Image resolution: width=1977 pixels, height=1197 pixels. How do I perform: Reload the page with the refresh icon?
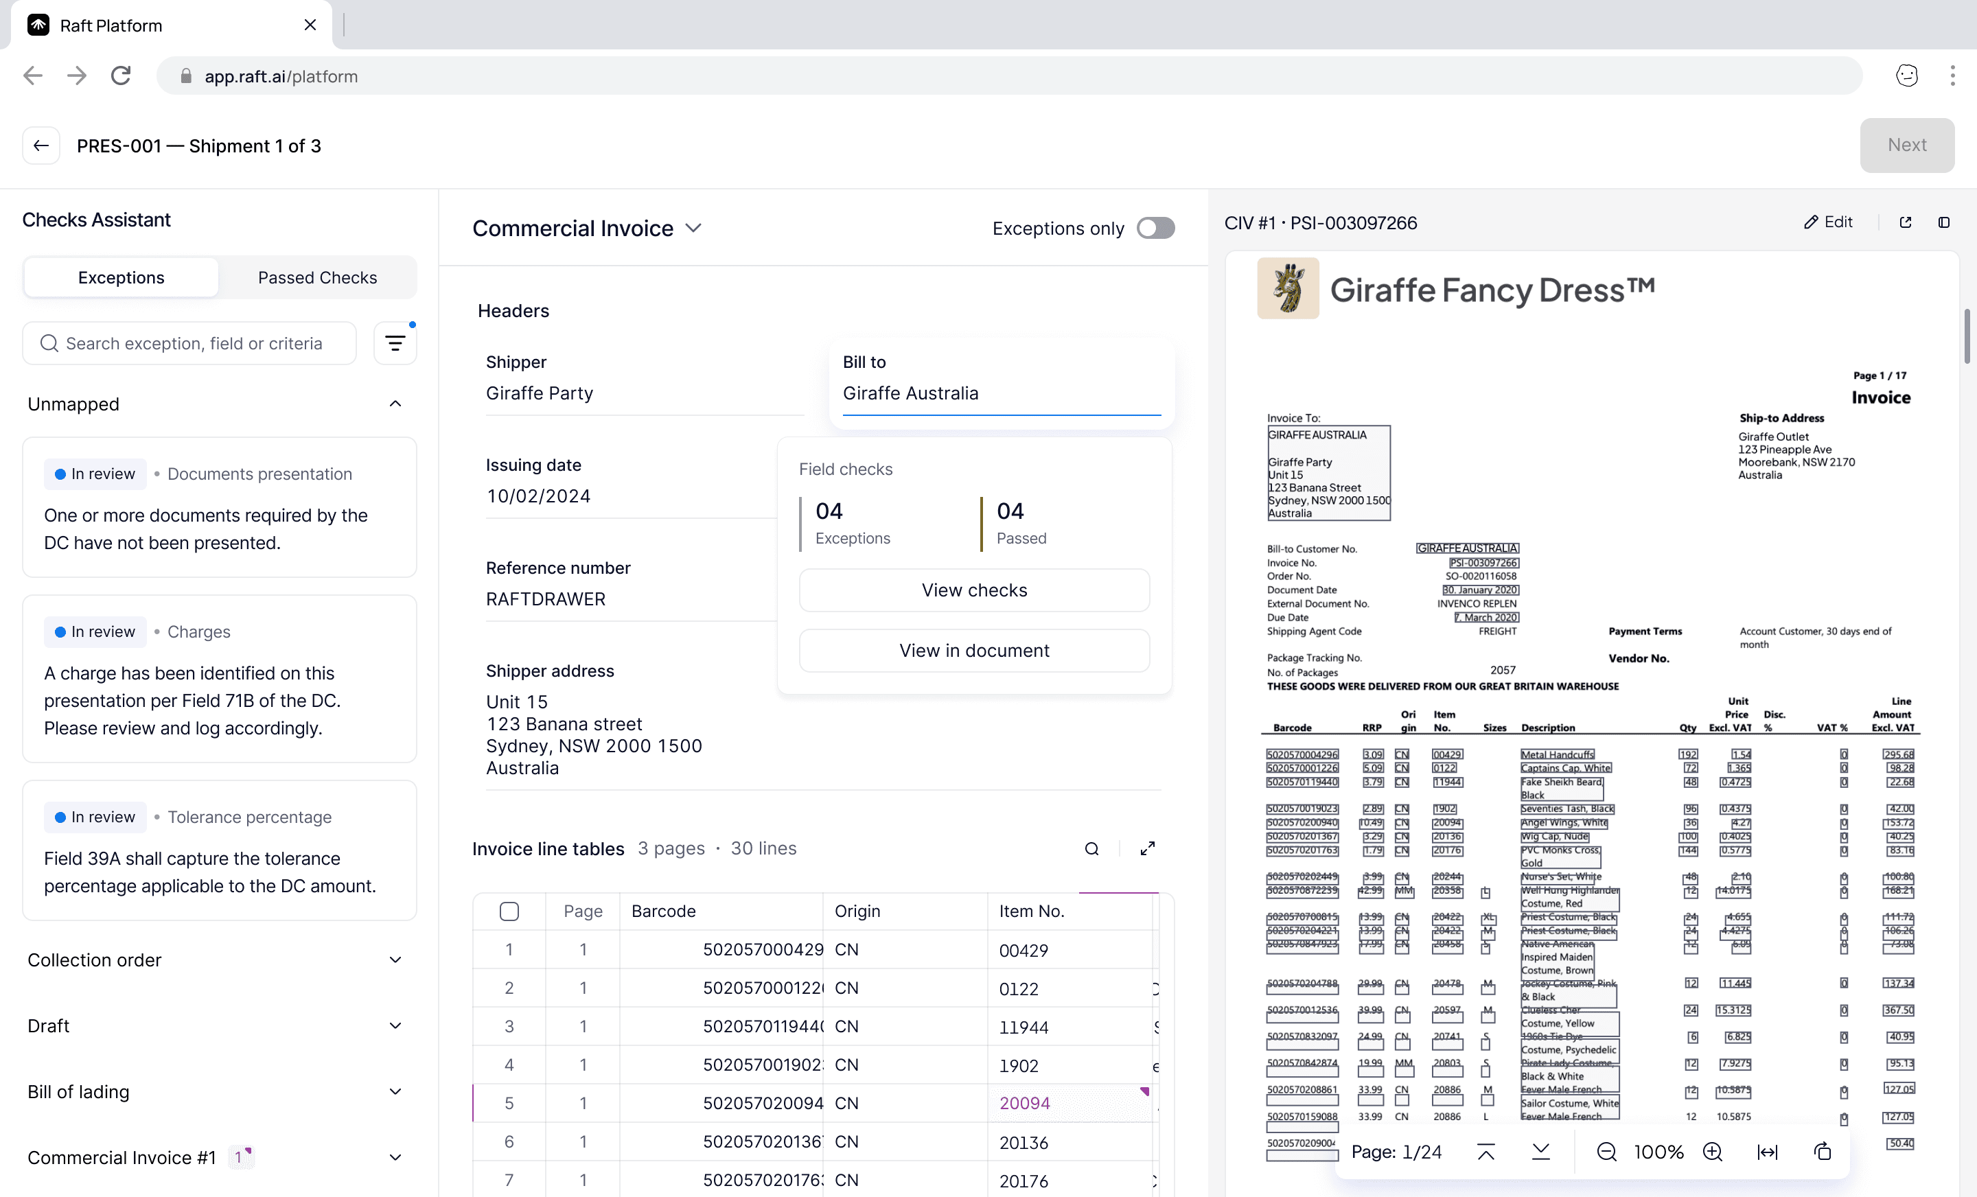[121, 76]
